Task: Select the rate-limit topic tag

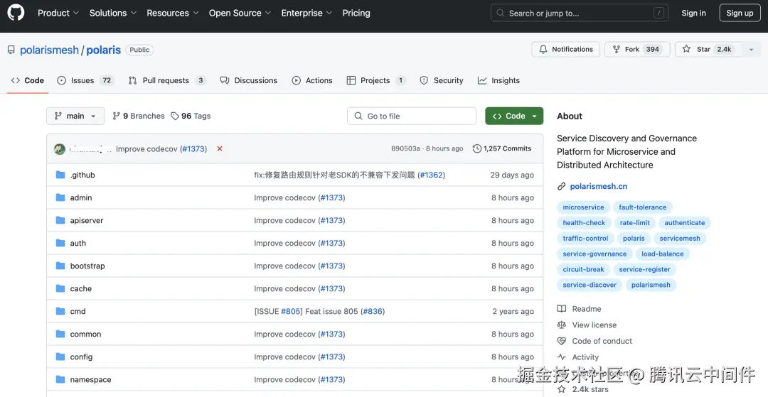Action: (x=635, y=223)
